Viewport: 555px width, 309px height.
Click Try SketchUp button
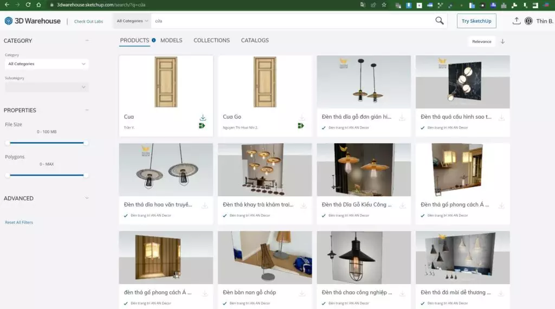[476, 21]
